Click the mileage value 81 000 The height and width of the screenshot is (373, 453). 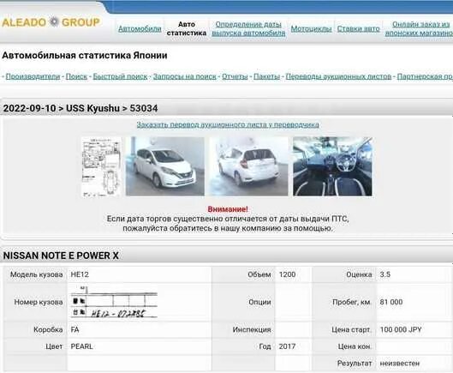click(391, 302)
